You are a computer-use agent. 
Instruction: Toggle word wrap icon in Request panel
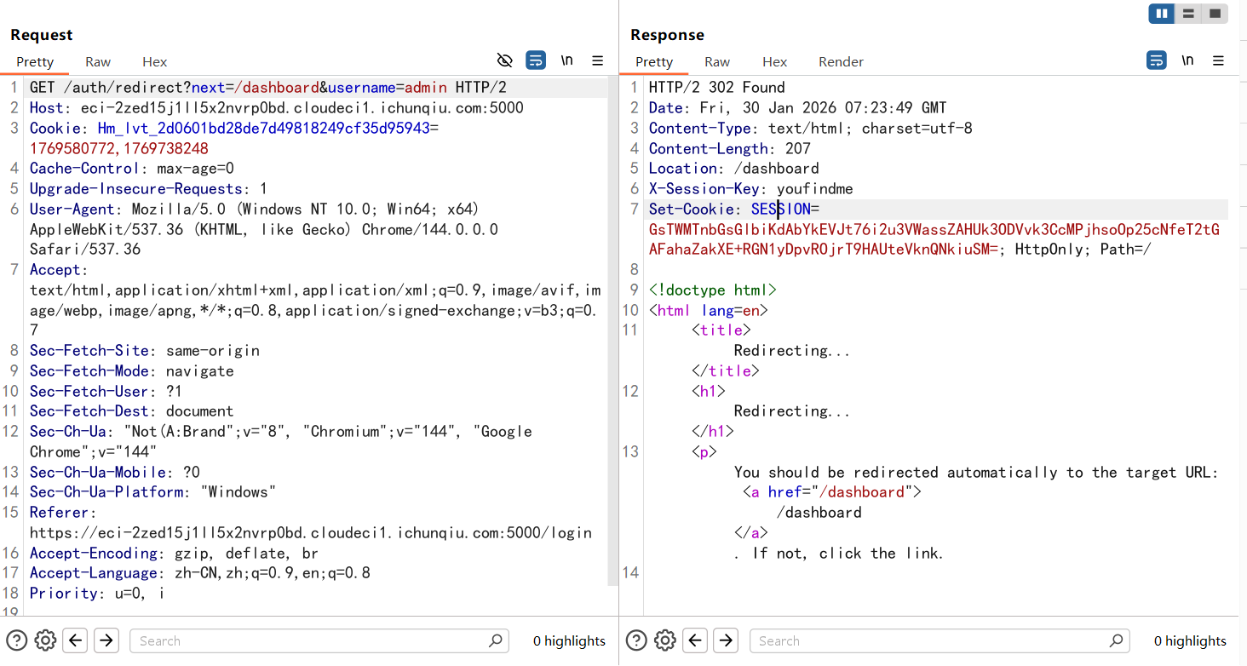[x=536, y=60]
